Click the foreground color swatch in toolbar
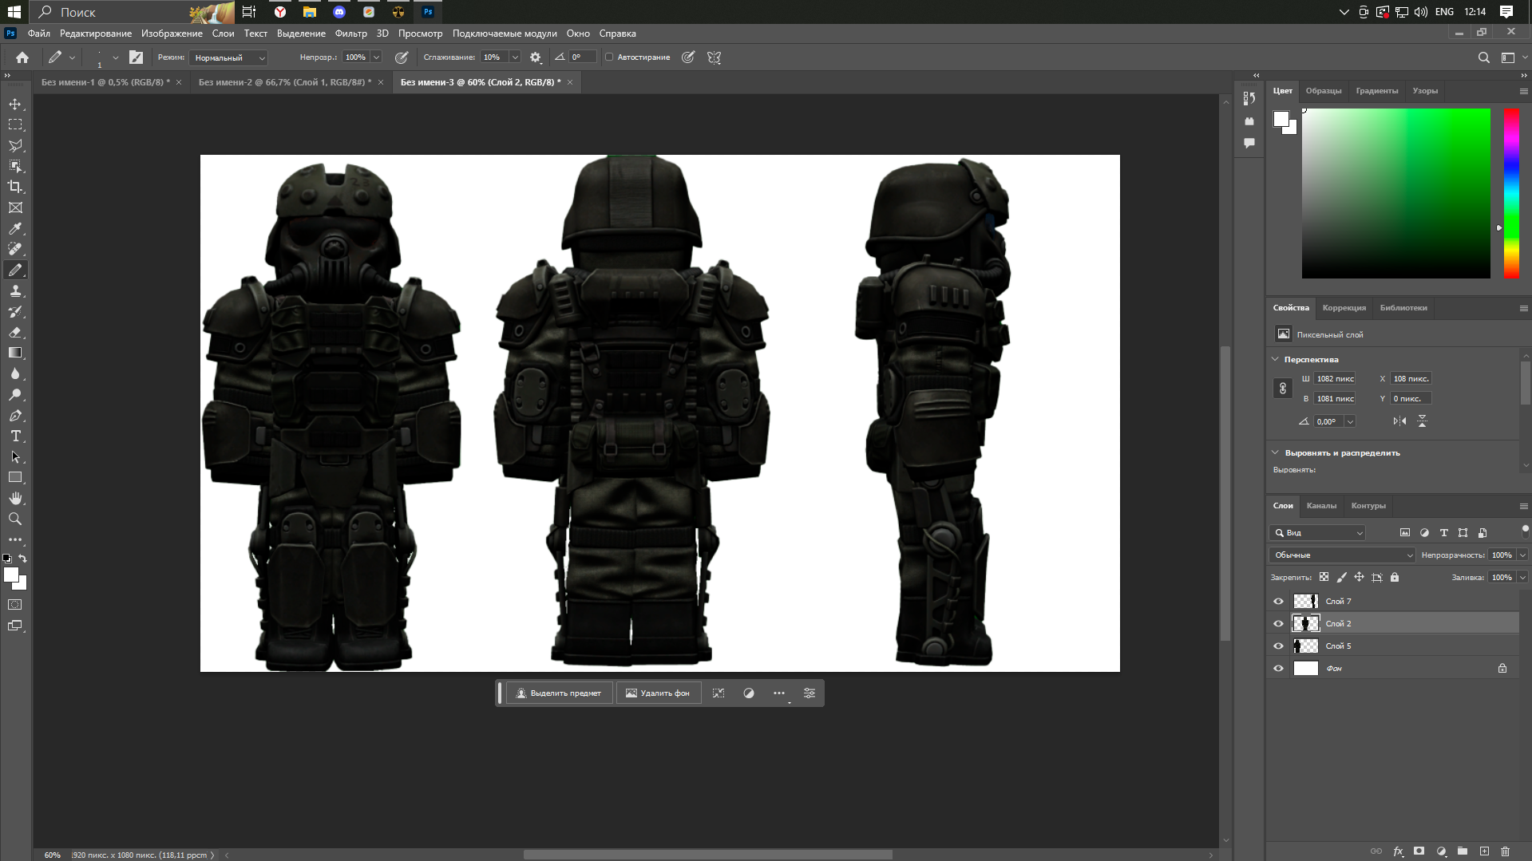The height and width of the screenshot is (861, 1532). [x=10, y=575]
